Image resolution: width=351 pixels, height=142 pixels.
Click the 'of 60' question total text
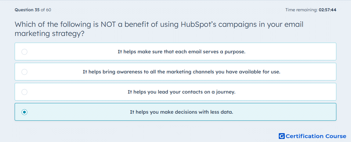(x=46, y=10)
